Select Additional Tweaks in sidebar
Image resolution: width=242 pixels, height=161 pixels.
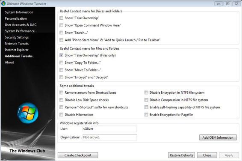tap(19, 56)
